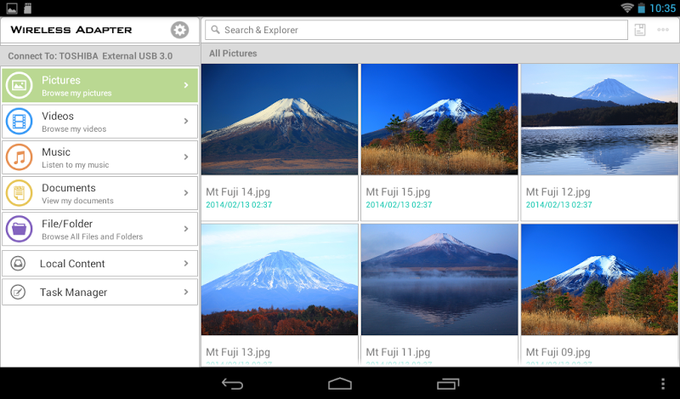Tap the Wi-Fi status icon
Viewport: 680px width, 399px height.
click(626, 8)
